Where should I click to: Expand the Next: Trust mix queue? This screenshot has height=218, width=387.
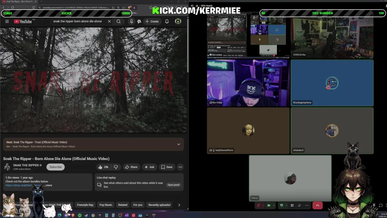179,144
